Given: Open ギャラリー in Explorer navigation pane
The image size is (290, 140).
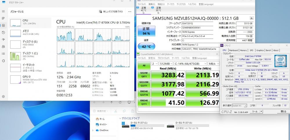Looking at the screenshot, I should tap(101, 124).
